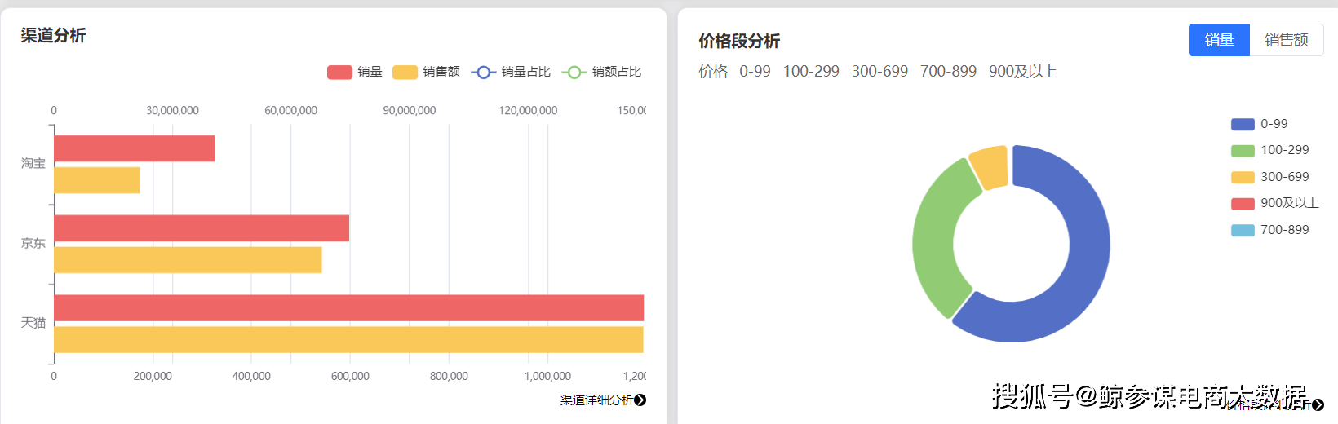Click the yellow 销售额 bar for 天猫
The height and width of the screenshot is (424, 1338).
click(349, 339)
